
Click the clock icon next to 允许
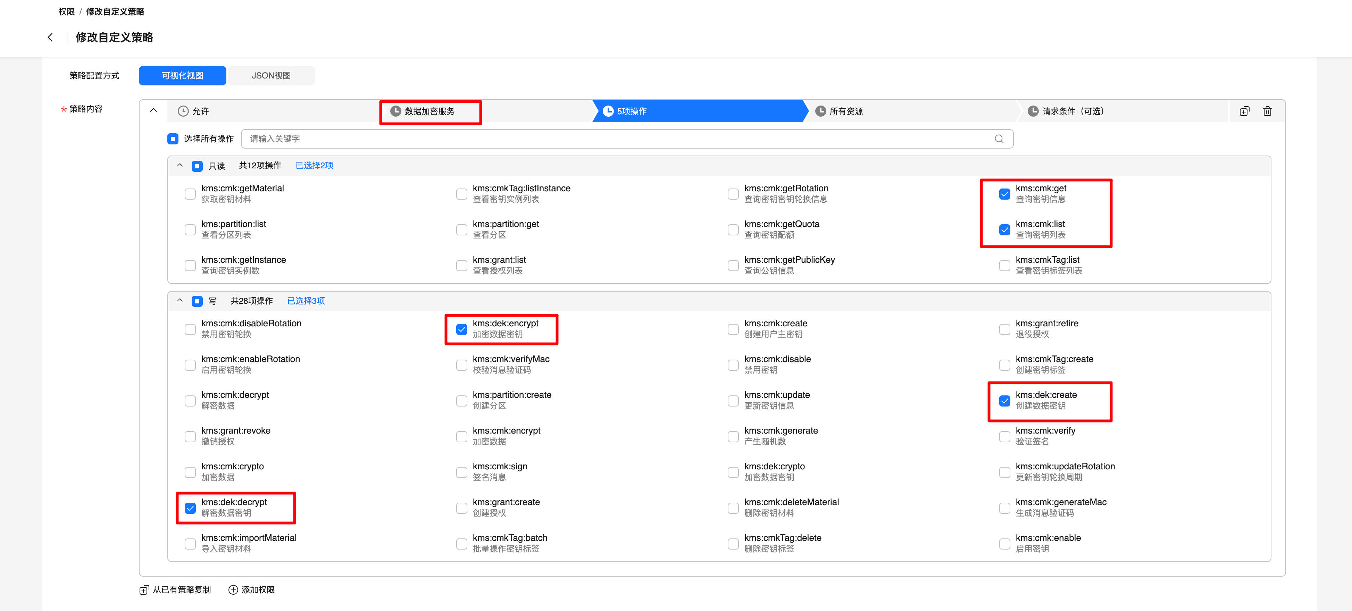183,111
